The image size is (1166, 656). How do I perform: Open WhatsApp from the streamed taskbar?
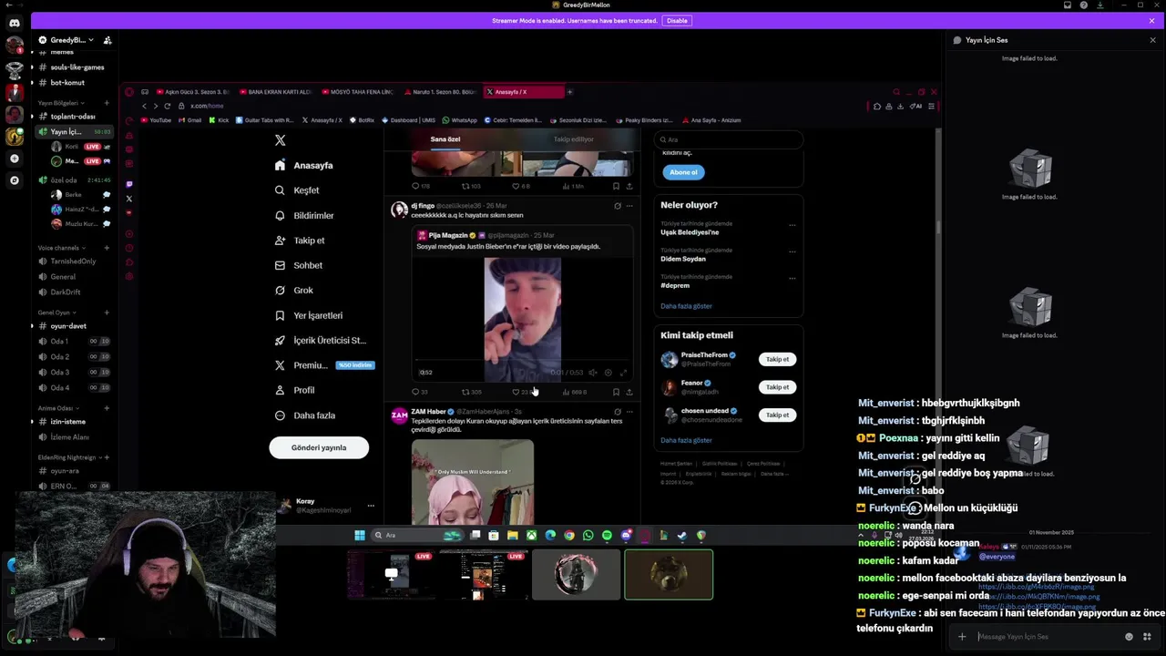(588, 536)
